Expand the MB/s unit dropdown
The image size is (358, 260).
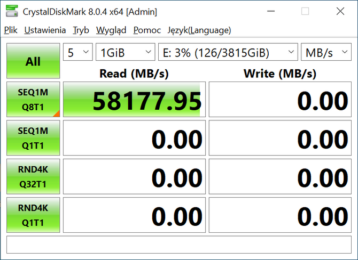tap(326, 52)
